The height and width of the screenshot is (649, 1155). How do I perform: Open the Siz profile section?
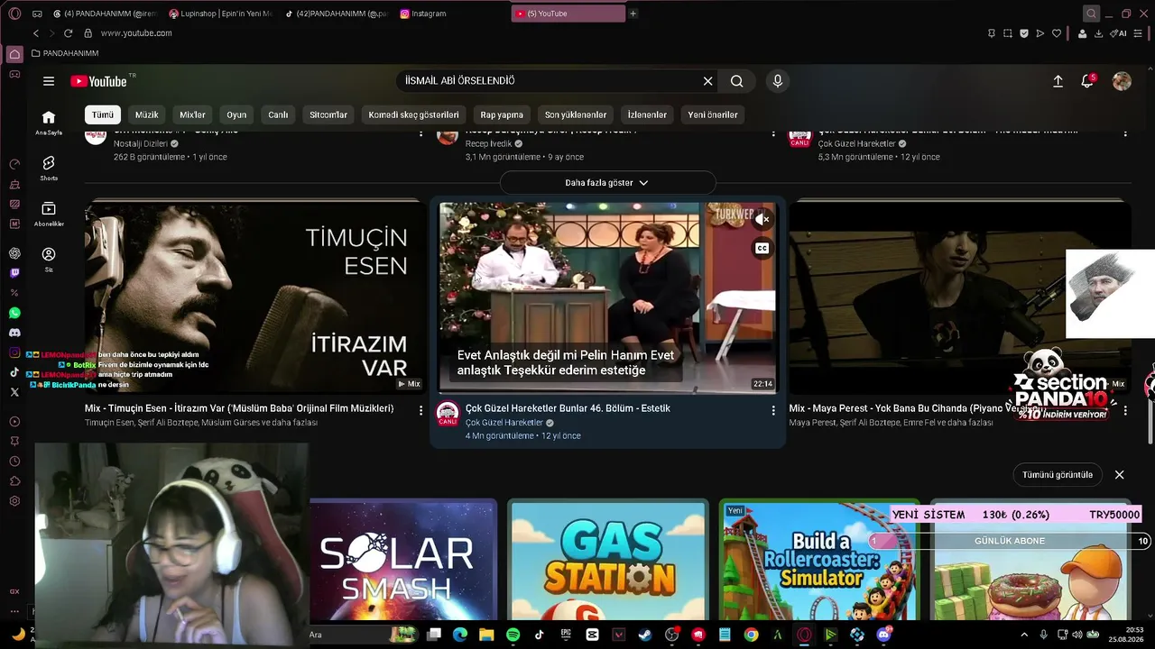click(49, 260)
